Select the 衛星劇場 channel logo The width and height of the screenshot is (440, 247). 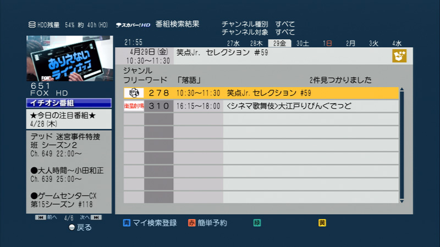[134, 106]
